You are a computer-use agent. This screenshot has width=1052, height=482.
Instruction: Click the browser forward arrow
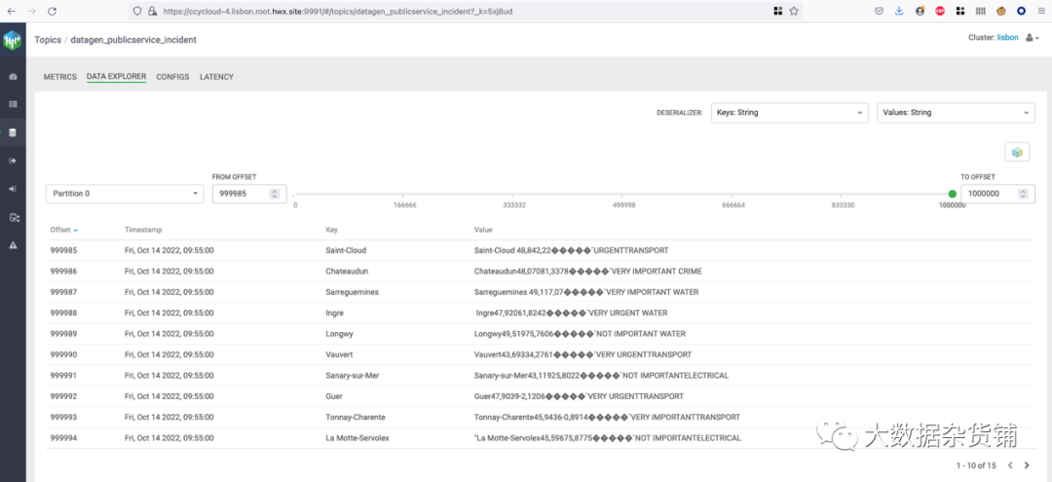[32, 12]
